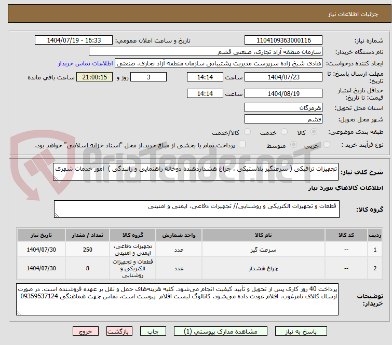
Task: Click the remaining days field showing 3
Action: coord(148,77)
